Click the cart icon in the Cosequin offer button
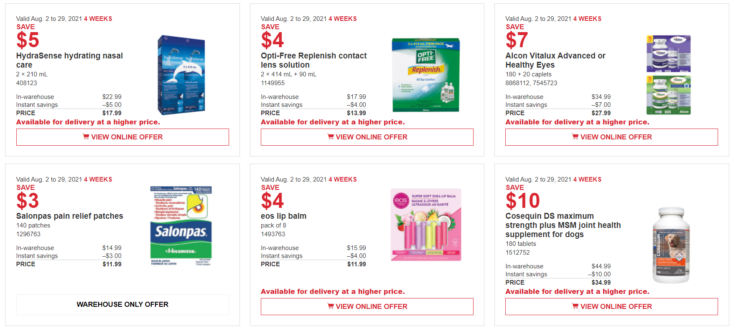 pyautogui.click(x=575, y=306)
